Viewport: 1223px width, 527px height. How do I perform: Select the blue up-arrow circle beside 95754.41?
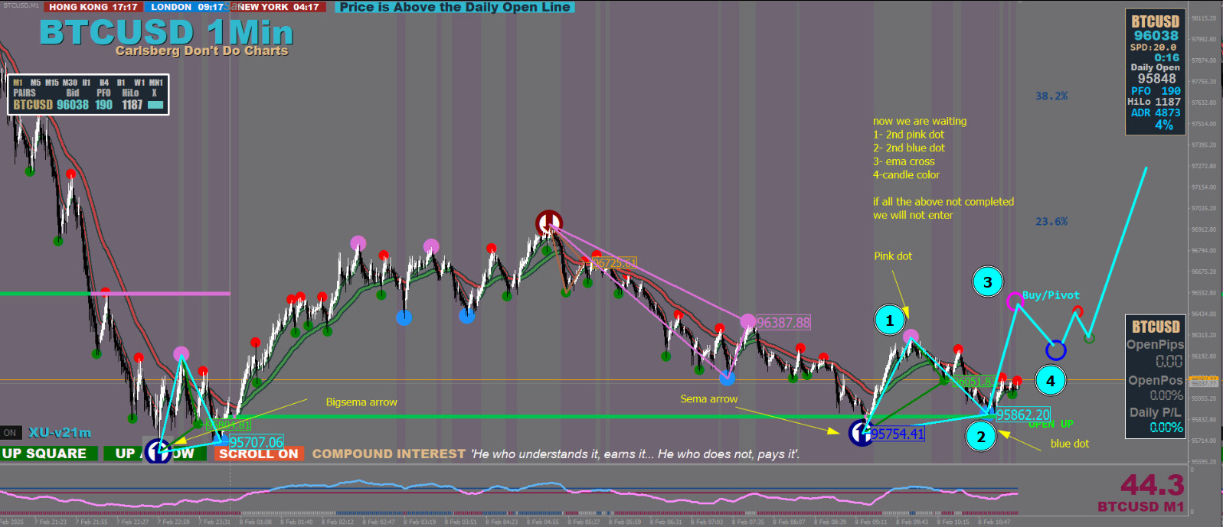click(862, 433)
